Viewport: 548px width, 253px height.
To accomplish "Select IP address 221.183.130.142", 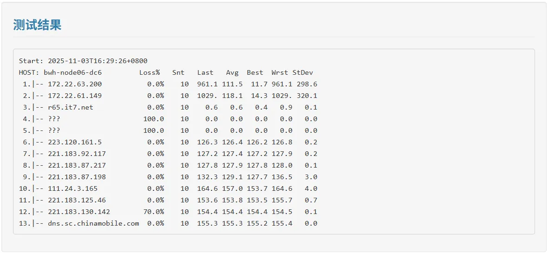I will click(x=79, y=212).
